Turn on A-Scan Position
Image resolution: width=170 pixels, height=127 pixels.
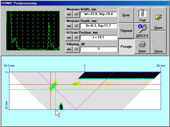pos(69,38)
